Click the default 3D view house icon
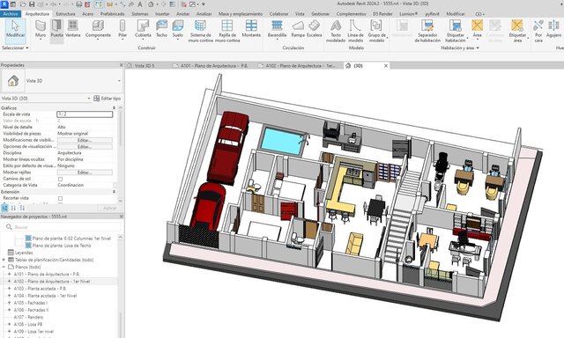The height and width of the screenshot is (338, 564). (151, 4)
